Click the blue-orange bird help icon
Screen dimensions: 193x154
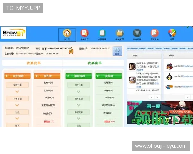(x=169, y=87)
